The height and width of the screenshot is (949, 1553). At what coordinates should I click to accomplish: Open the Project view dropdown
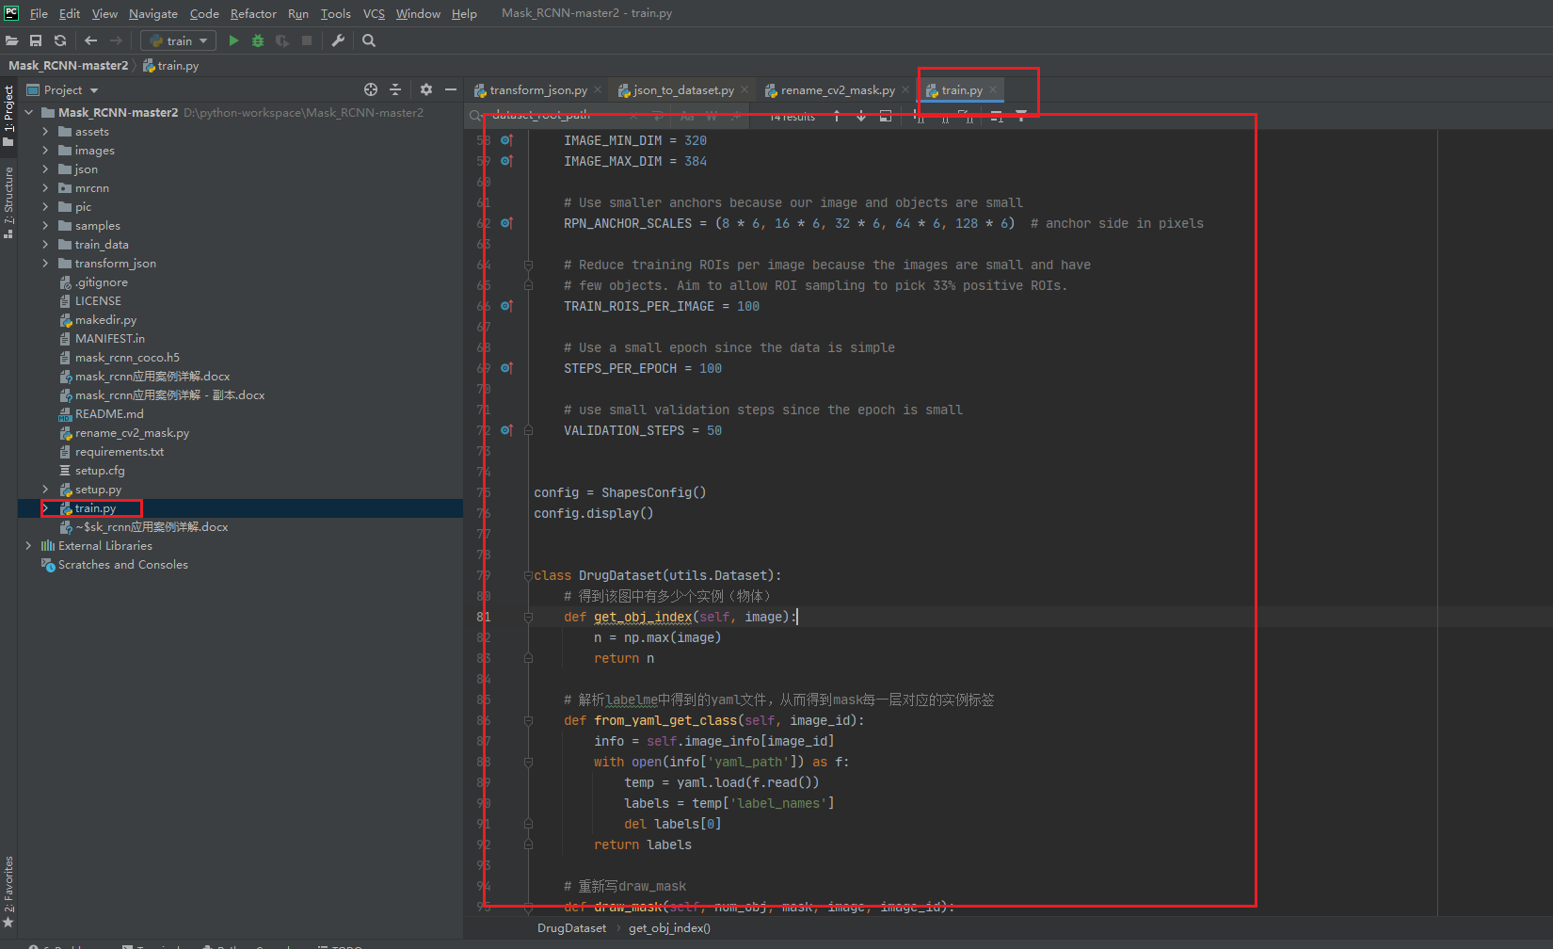(x=63, y=89)
